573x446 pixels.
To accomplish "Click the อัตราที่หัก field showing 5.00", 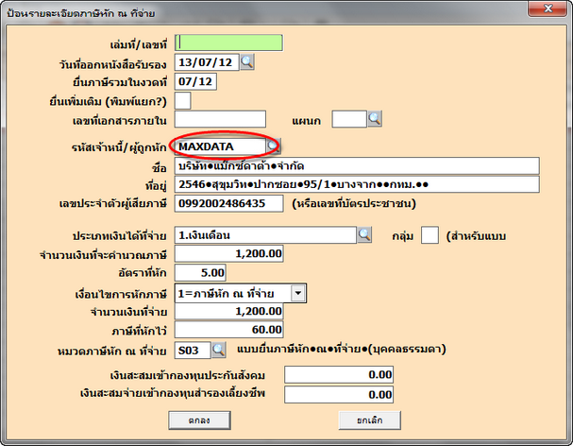I will pyautogui.click(x=202, y=273).
